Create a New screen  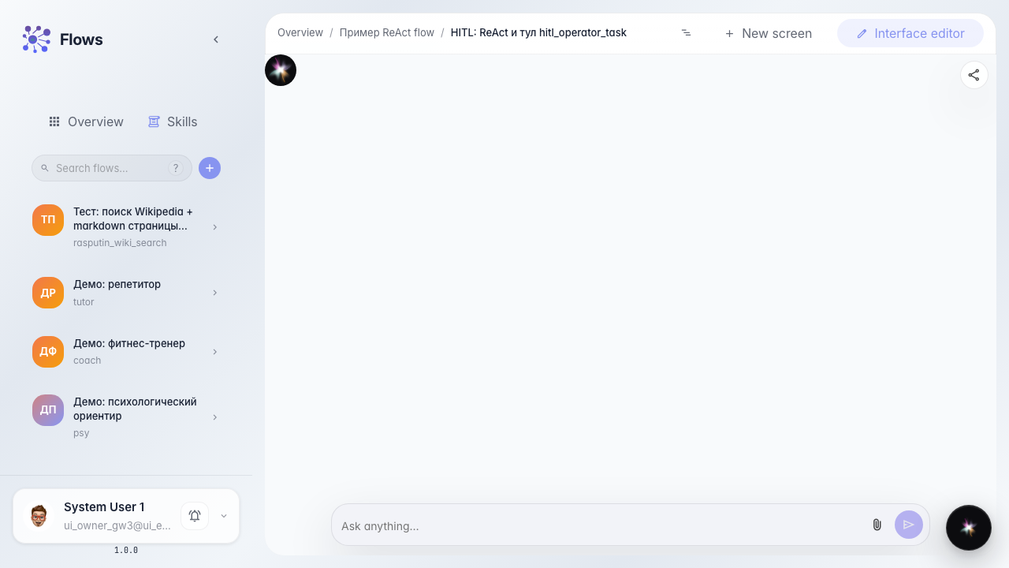[769, 33]
